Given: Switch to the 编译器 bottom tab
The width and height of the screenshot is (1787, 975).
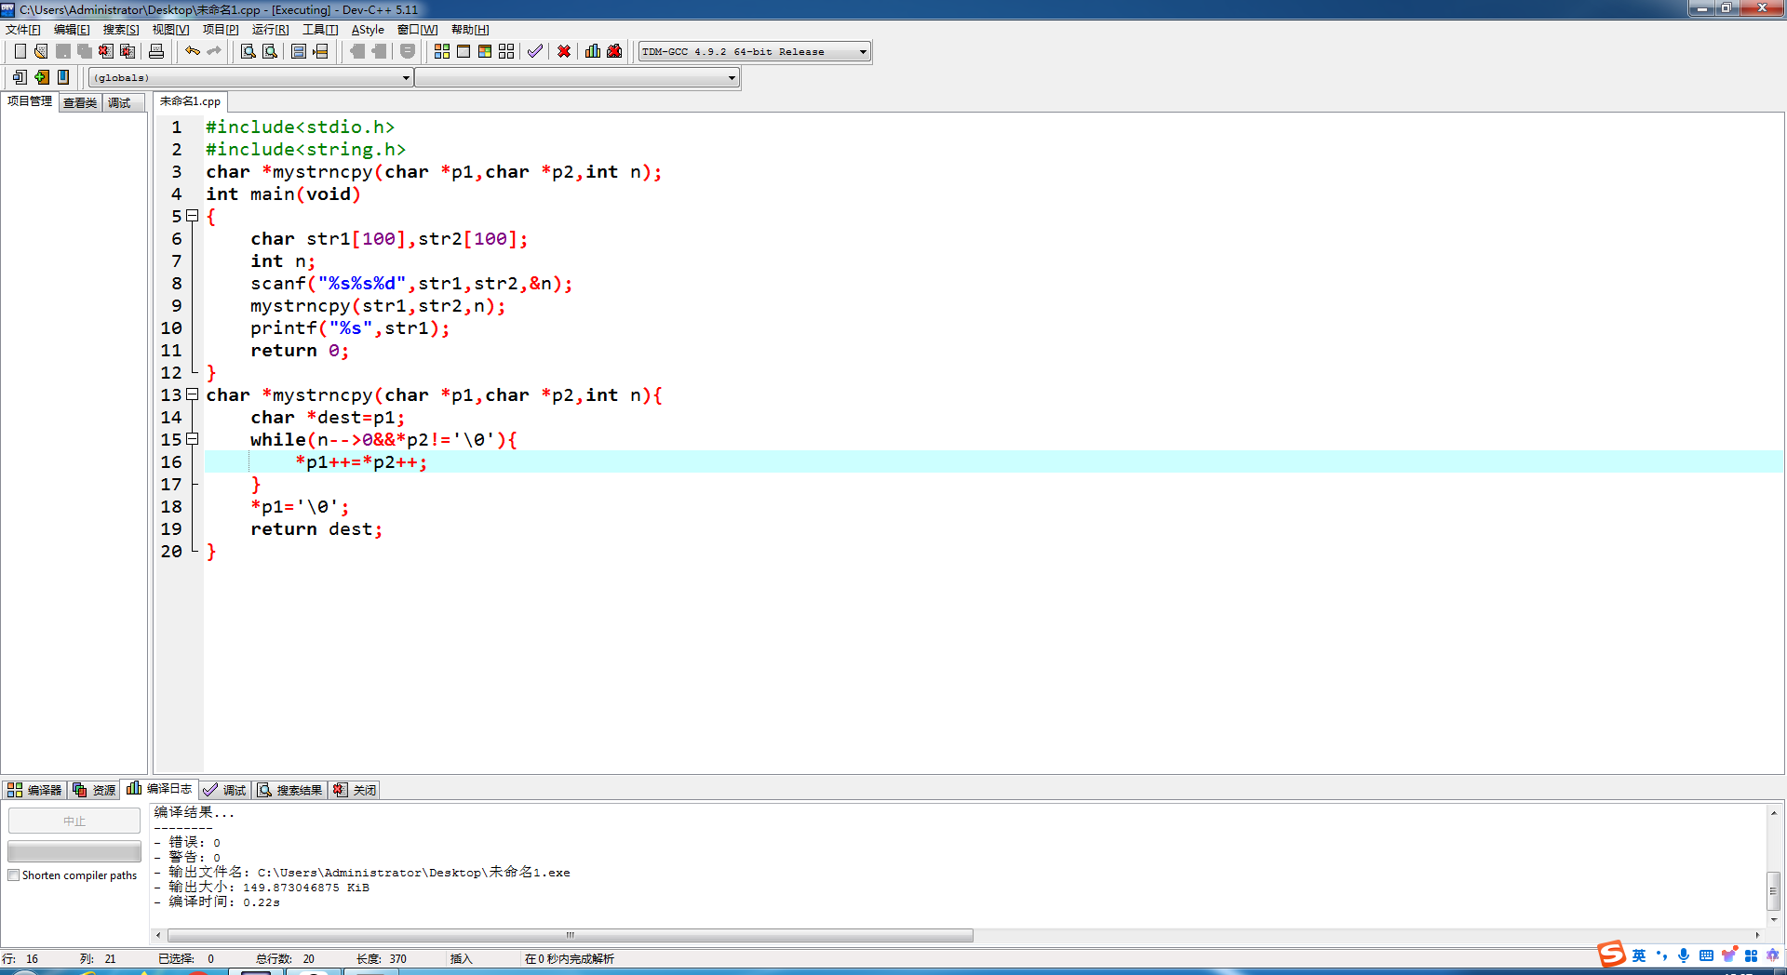Looking at the screenshot, I should point(34,790).
